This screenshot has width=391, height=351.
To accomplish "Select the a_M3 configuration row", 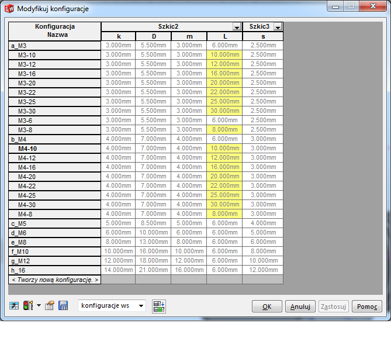I will point(54,46).
